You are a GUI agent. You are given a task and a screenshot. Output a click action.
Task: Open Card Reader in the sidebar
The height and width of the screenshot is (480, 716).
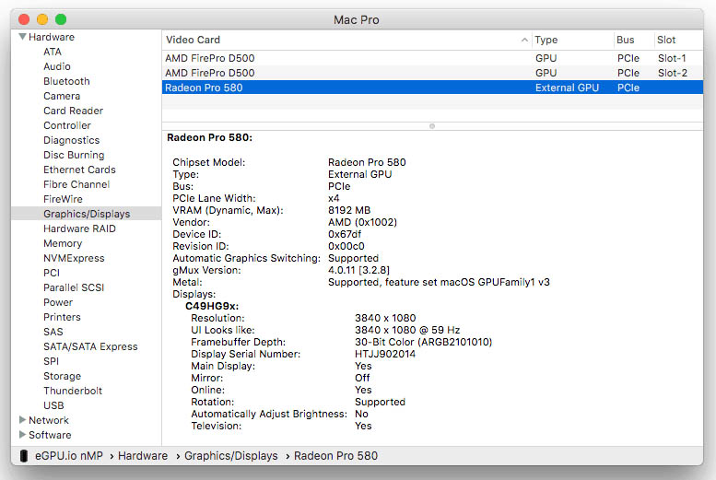click(73, 111)
